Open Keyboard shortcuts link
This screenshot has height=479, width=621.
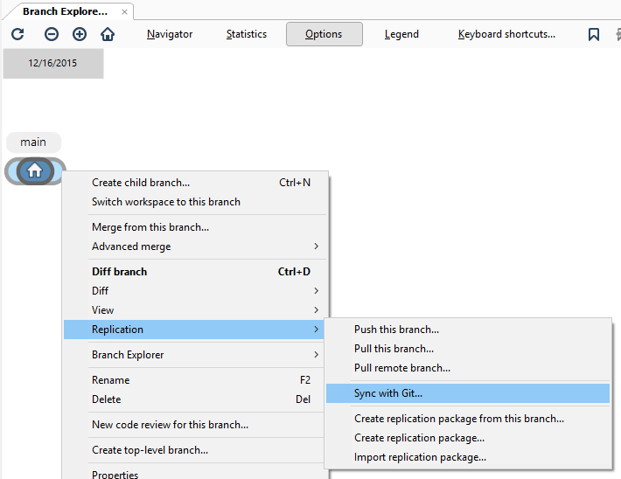point(506,34)
